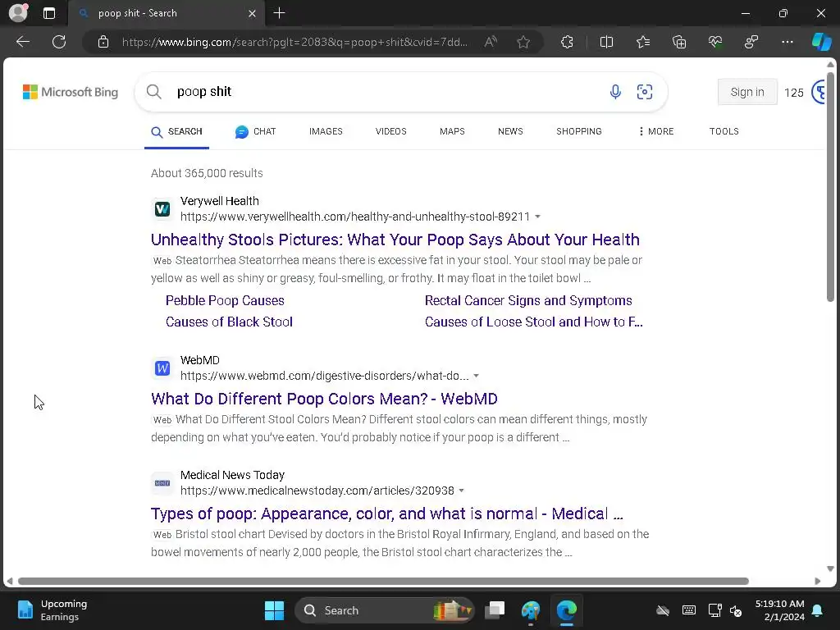840x630 pixels.
Task: Open Pebble Poop Causes sublink
Action: (225, 300)
